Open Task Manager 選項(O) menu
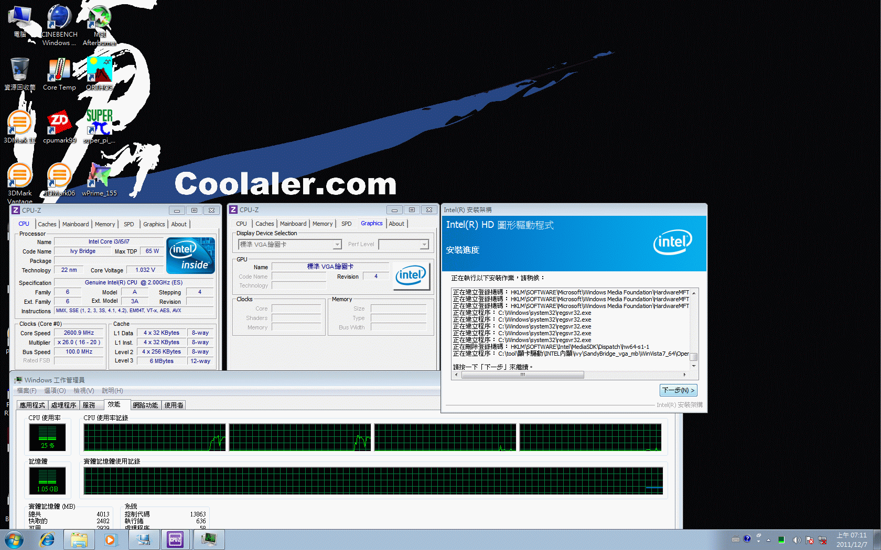The width and height of the screenshot is (881, 550). point(55,391)
